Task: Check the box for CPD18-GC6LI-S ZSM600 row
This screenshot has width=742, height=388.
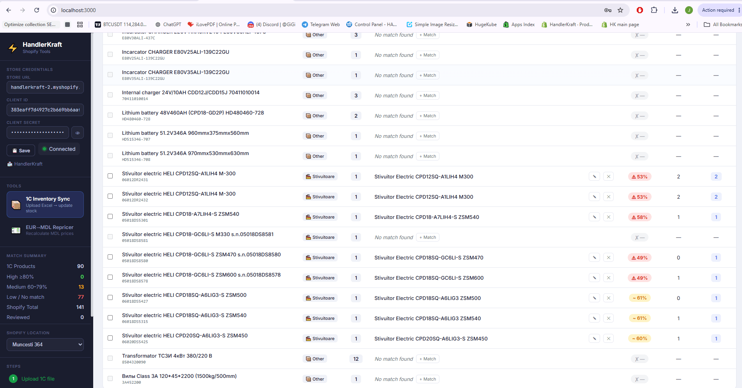Action: coord(110,277)
